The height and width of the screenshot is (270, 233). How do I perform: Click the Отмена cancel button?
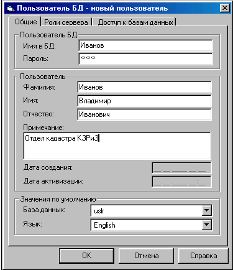tap(146, 256)
